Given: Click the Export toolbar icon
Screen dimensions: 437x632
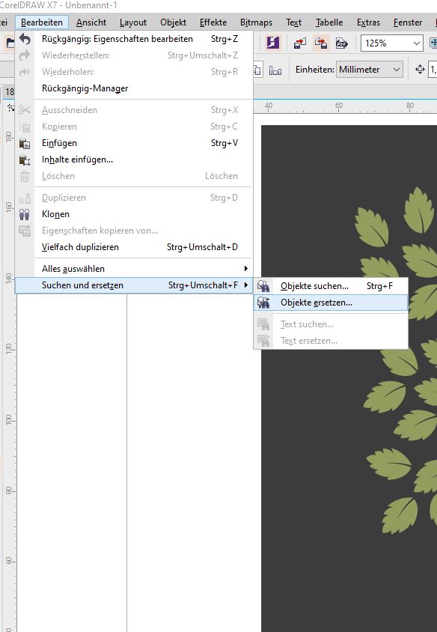Looking at the screenshot, I should (321, 43).
